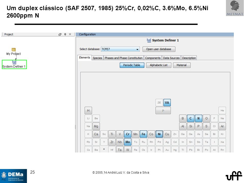The height and width of the screenshot is (183, 244).
Task: Open the Description tab
Action: point(189,58)
